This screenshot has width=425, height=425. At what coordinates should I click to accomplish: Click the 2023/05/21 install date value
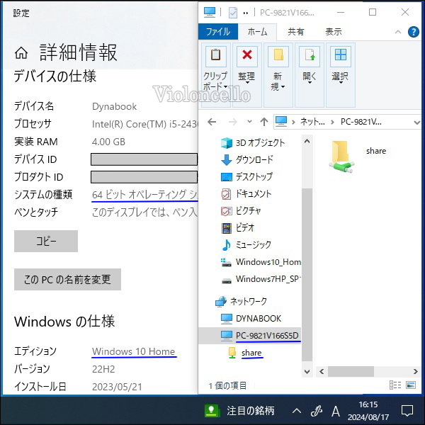(x=117, y=387)
